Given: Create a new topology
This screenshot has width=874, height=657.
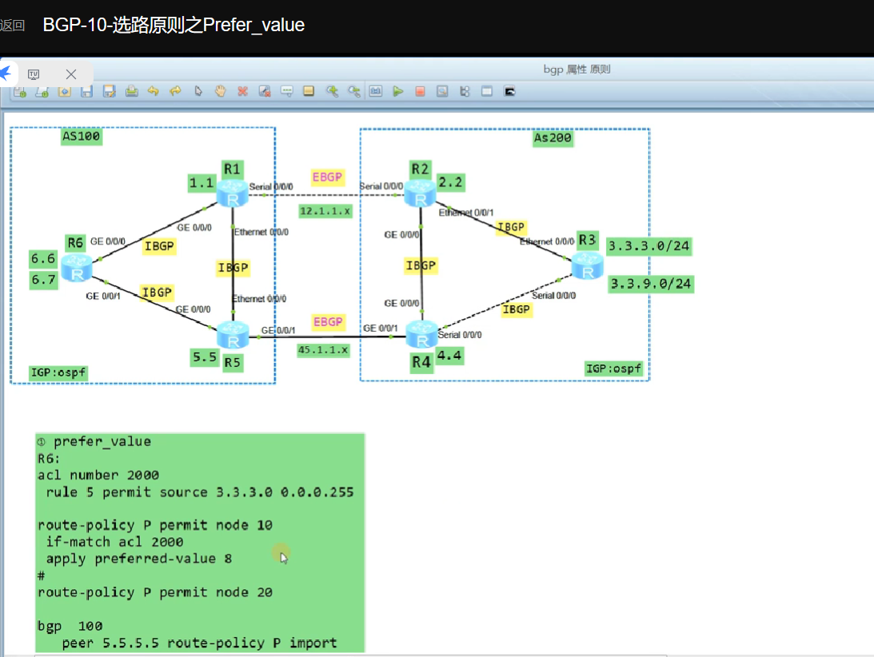Looking at the screenshot, I should pyautogui.click(x=18, y=91).
